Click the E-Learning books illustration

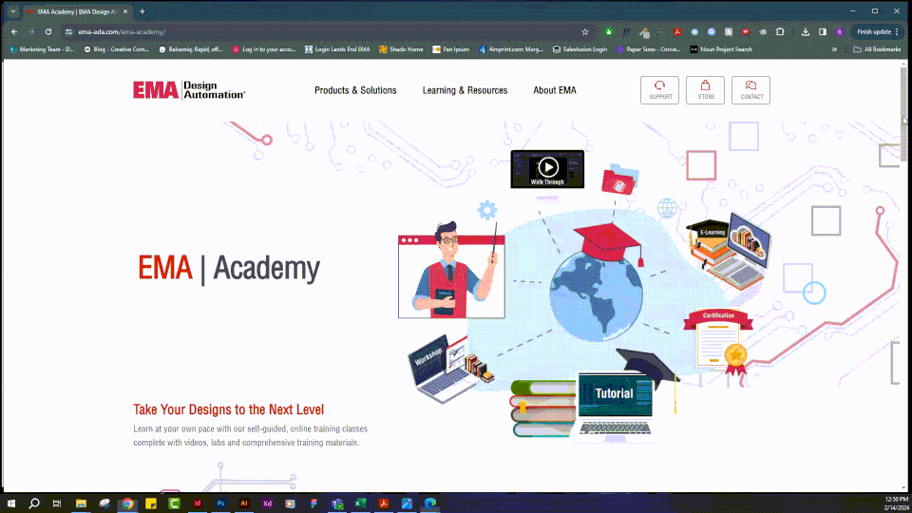coord(729,250)
